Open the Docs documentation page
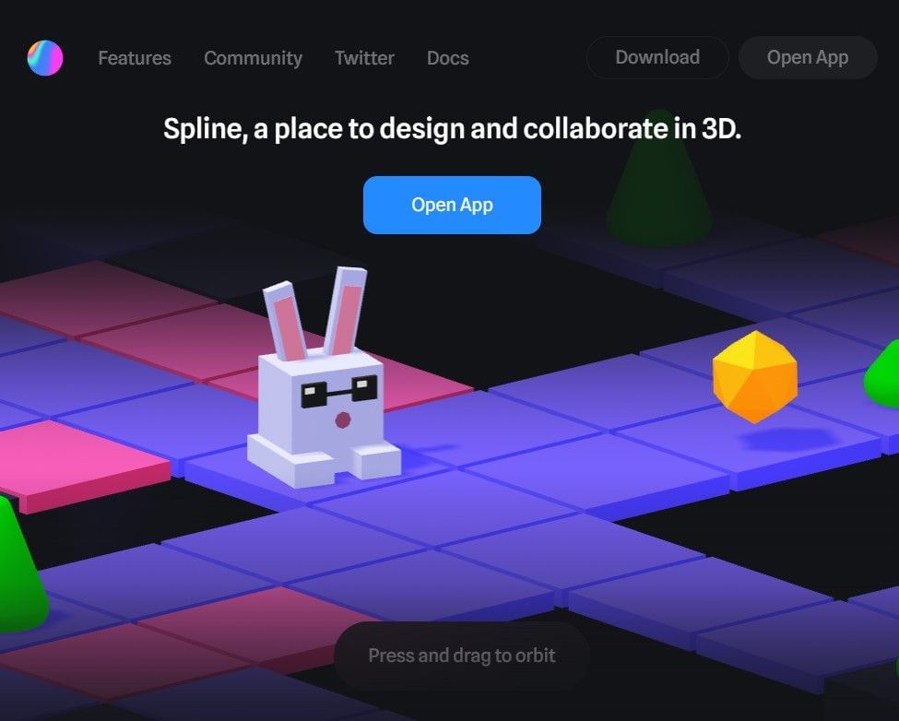Screen dimensions: 899x721 [447, 57]
